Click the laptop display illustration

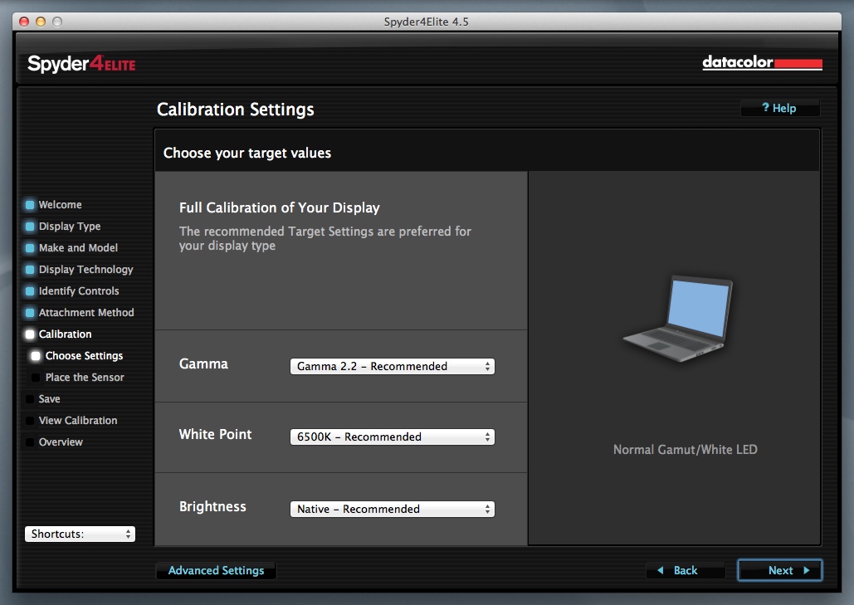point(679,316)
